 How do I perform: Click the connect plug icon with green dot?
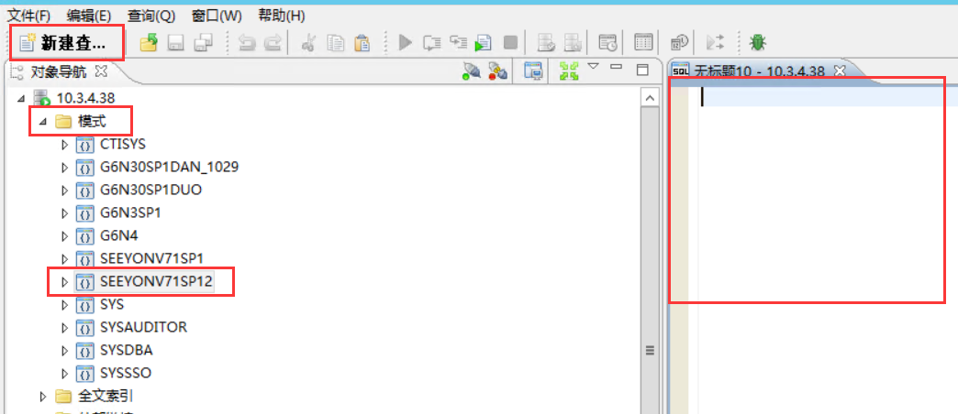[x=471, y=72]
